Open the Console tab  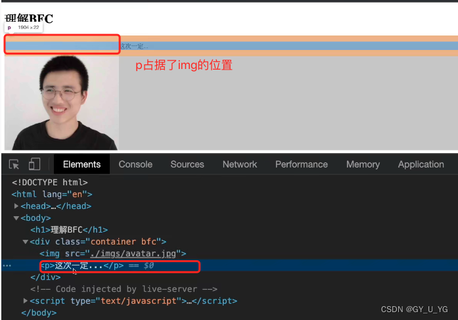(135, 164)
